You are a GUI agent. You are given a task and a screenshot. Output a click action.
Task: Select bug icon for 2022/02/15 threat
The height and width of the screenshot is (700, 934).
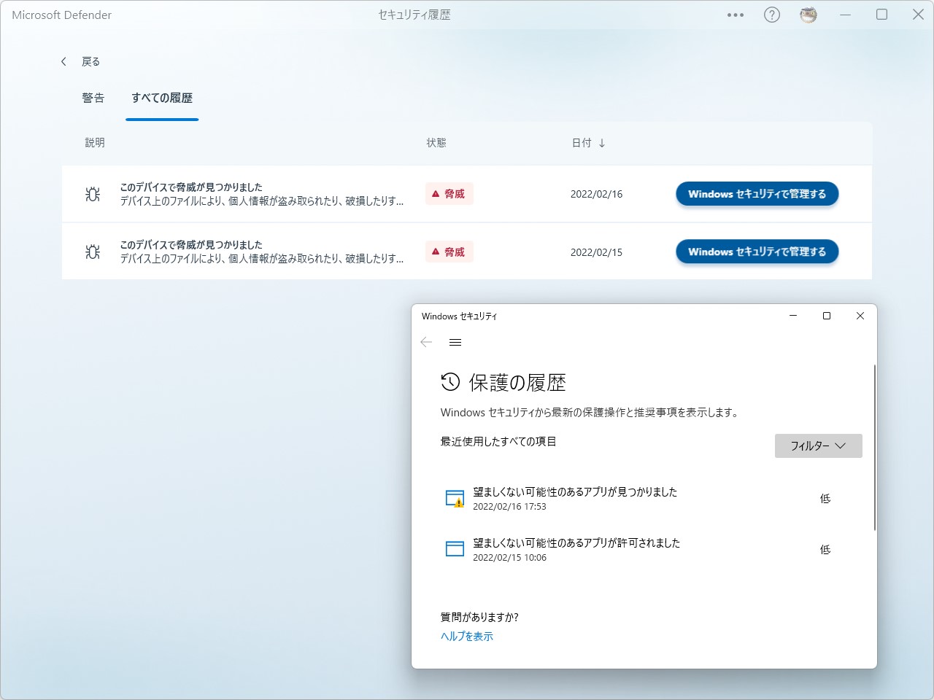point(93,252)
